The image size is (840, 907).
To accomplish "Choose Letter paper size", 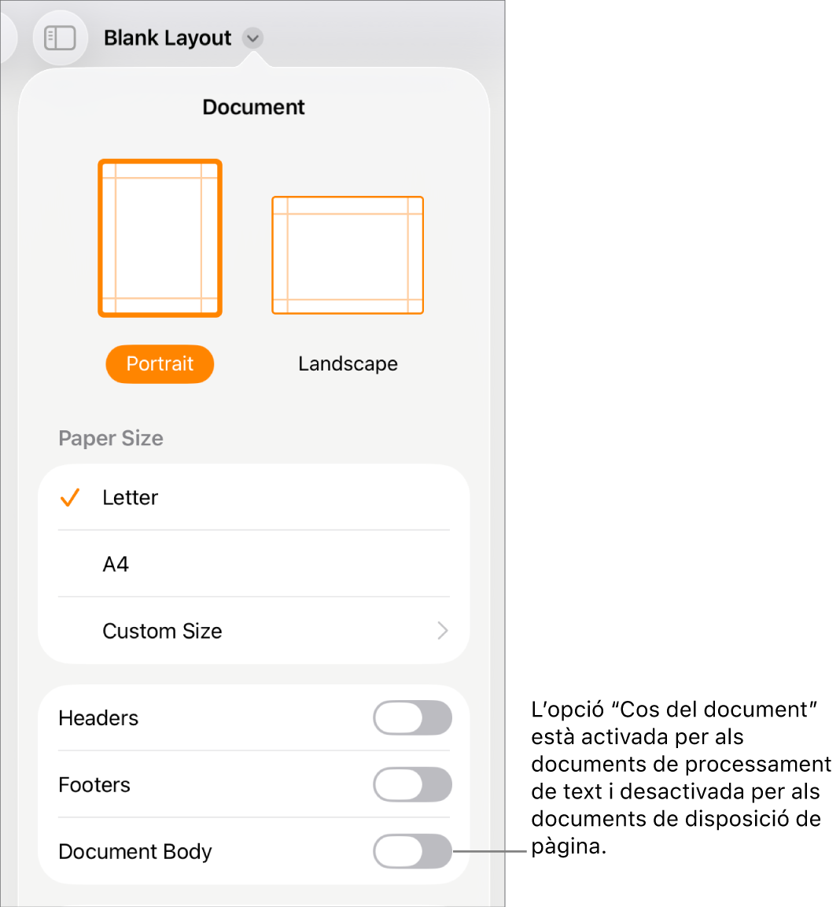I will pyautogui.click(x=254, y=497).
